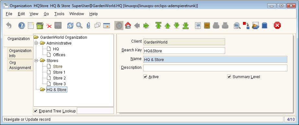This screenshot has width=299, height=125.
Task: Click the 4/10 record counter in status bar
Action: coord(291,119)
